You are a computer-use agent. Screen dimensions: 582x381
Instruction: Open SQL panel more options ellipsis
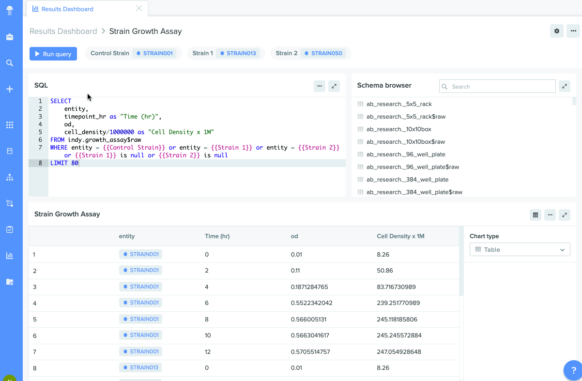click(x=320, y=86)
